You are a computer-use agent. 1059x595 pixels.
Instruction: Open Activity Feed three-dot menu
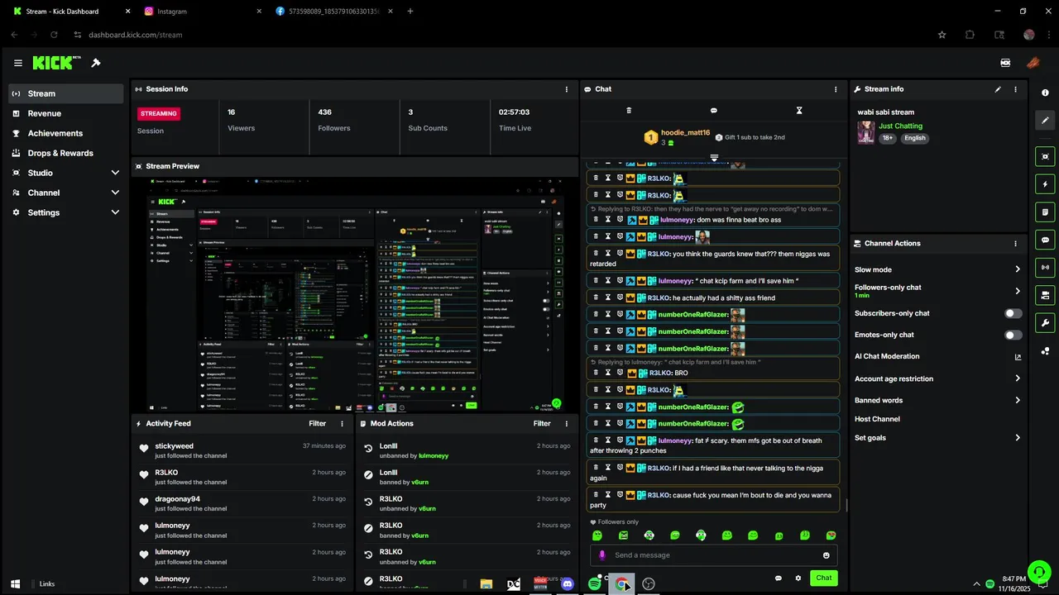343,424
